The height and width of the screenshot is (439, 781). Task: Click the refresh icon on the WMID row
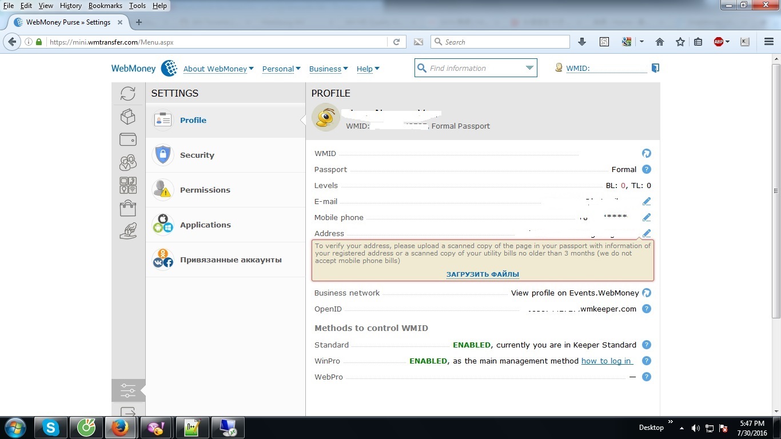click(647, 153)
